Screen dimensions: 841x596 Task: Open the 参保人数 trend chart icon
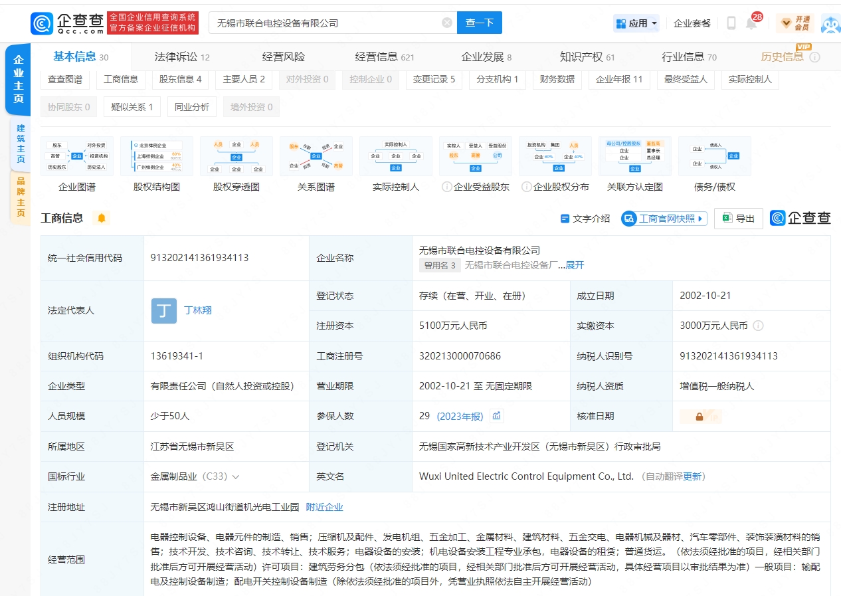[497, 416]
